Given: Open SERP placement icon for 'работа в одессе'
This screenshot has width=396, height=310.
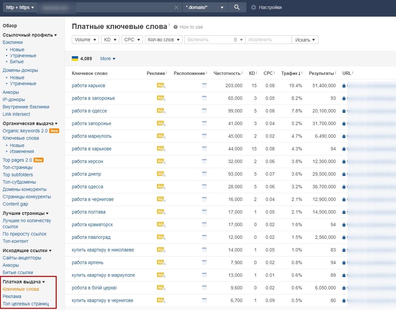Looking at the screenshot, I should tap(204, 111).
